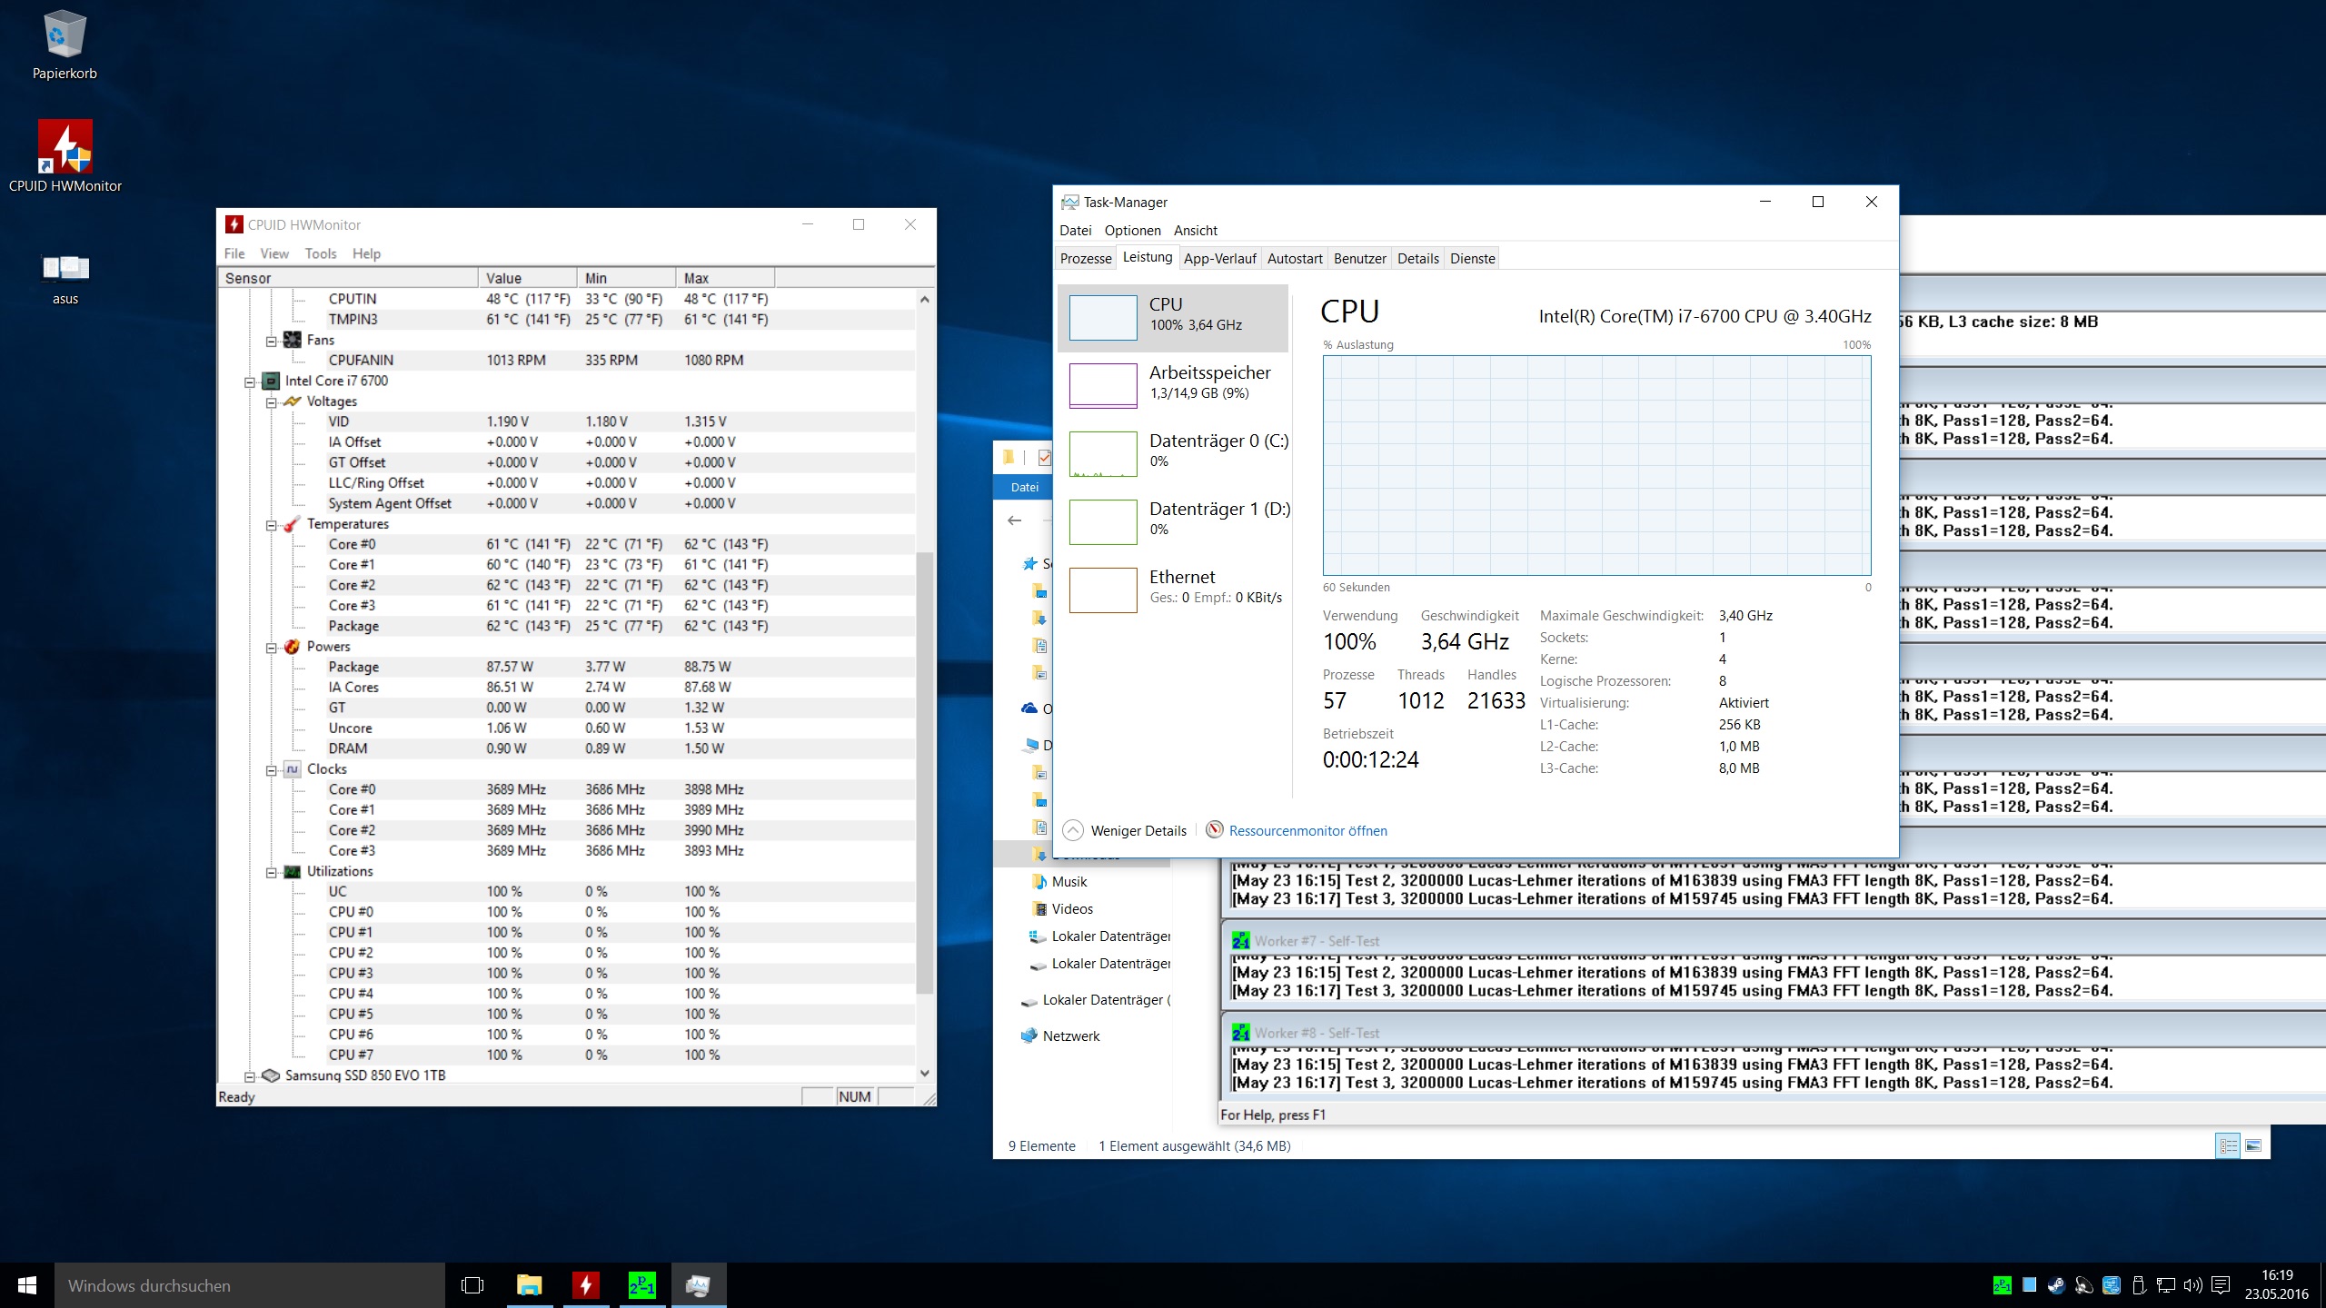
Task: Click the HWMonitor vertical scrollbar down arrow
Action: [924, 1073]
